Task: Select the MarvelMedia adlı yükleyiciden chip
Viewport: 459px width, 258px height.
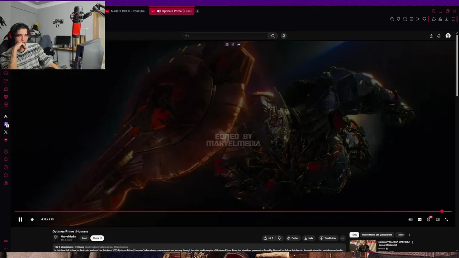Action: tap(377, 235)
